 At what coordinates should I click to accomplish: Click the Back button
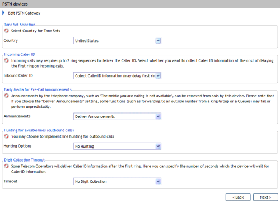pyautogui.click(x=238, y=197)
